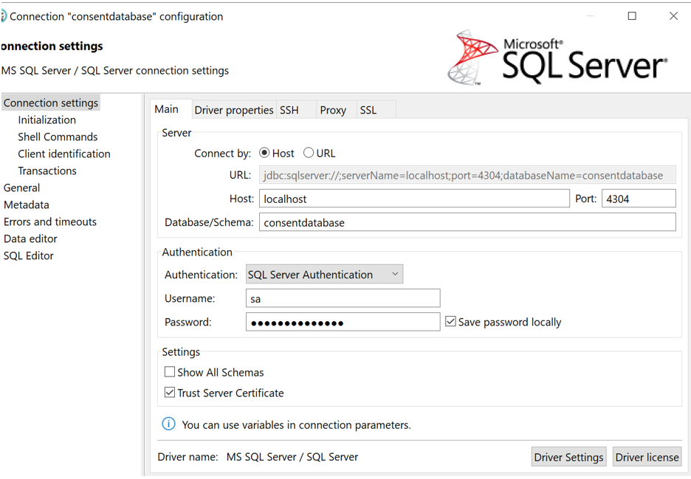691x479 pixels.
Task: View the Driver license
Action: [647, 456]
